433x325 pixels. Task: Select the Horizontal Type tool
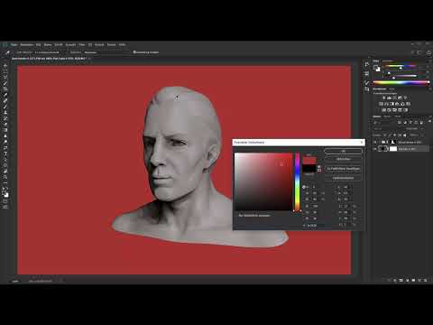5,153
